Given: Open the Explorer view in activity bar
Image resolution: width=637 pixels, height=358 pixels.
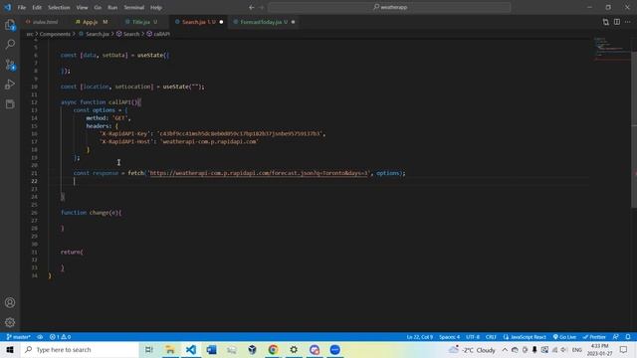Looking at the screenshot, I should [10, 25].
